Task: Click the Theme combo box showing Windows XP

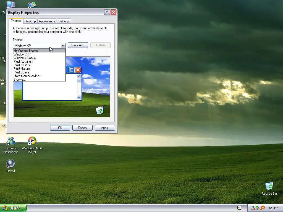Action: [x=39, y=46]
